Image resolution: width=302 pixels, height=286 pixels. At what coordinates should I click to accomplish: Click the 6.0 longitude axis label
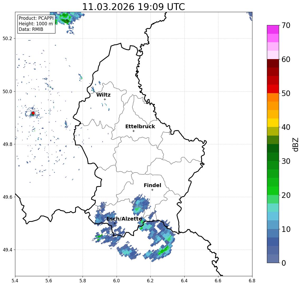pos(117,281)
